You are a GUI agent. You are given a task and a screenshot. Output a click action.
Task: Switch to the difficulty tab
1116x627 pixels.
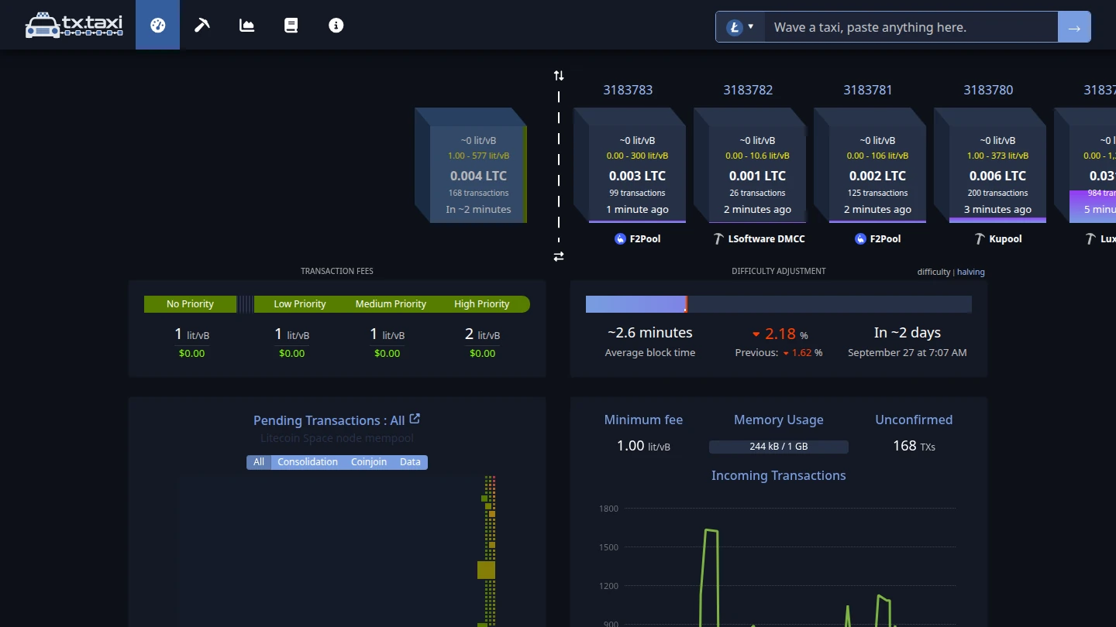933,272
